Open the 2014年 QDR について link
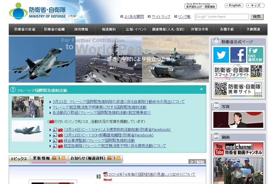The width and height of the screenshot is (276, 184). [x=152, y=174]
